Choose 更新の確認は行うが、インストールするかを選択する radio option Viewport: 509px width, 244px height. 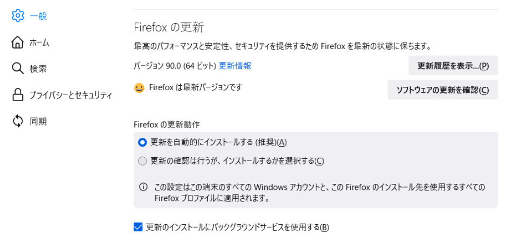pyautogui.click(x=143, y=161)
